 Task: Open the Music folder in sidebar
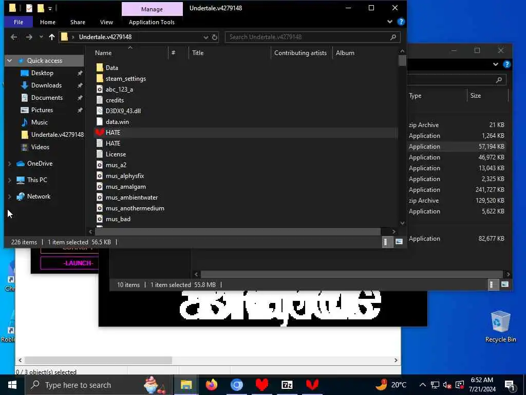39,122
